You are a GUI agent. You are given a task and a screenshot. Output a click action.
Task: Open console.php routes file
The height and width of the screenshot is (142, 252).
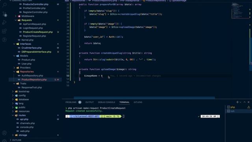point(27,127)
